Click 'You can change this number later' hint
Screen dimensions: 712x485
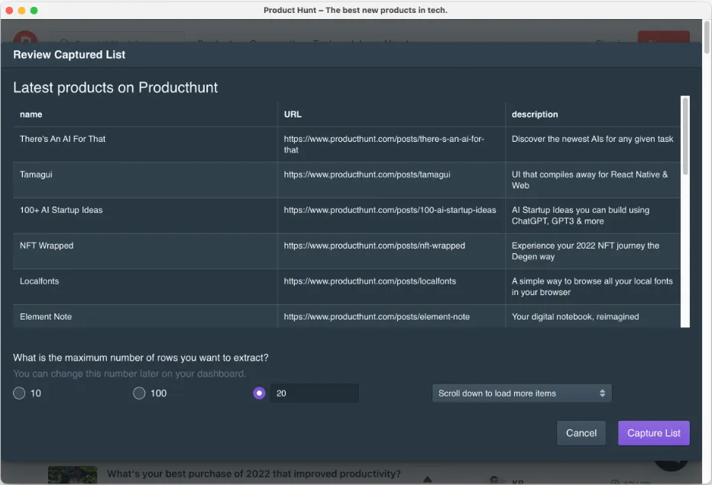tap(129, 374)
